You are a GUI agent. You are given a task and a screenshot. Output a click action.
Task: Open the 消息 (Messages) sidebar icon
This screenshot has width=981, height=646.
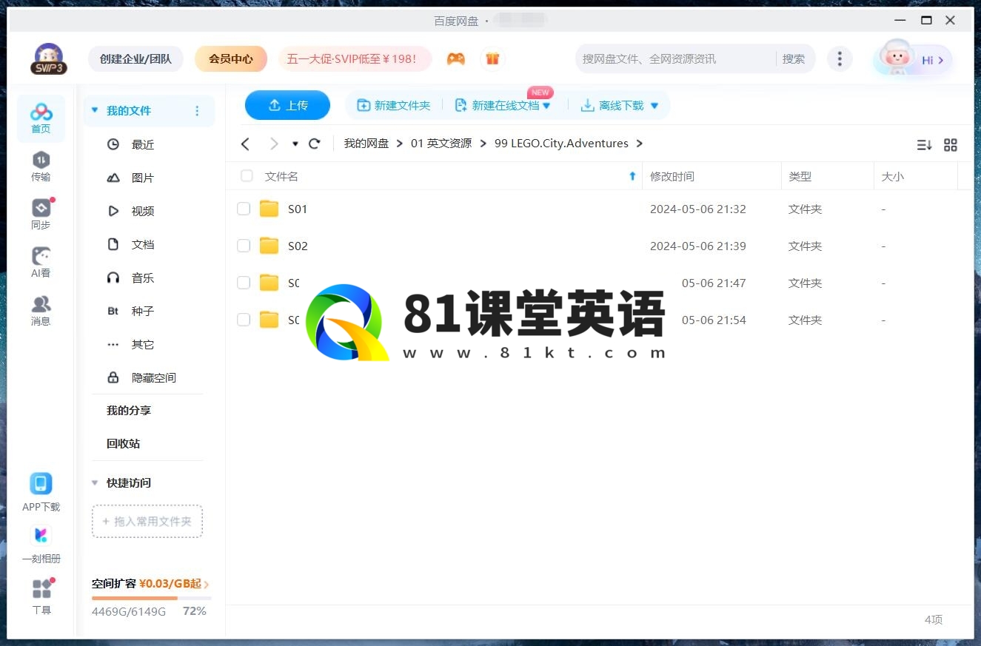(41, 310)
